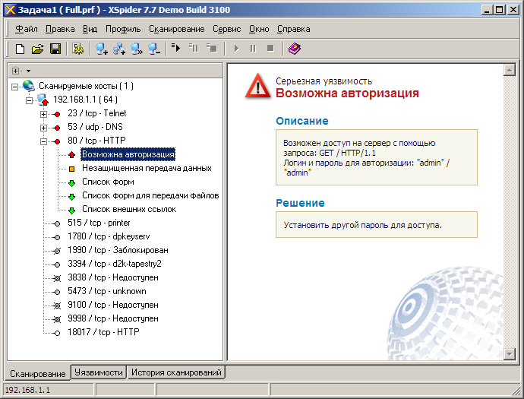This screenshot has width=524, height=399.
Task: Open the Справка menu
Action: [293, 29]
